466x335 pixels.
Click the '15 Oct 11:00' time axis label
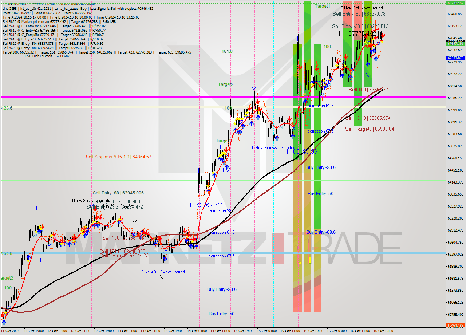tap(291, 331)
